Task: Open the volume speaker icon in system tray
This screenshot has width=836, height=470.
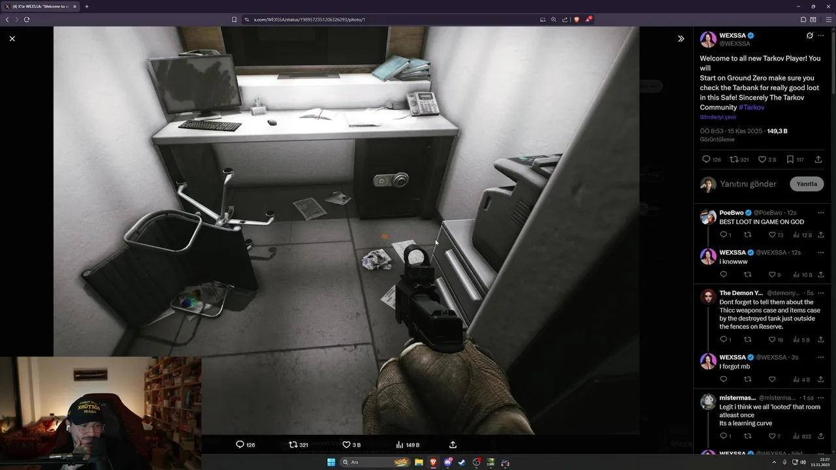Action: click(803, 463)
